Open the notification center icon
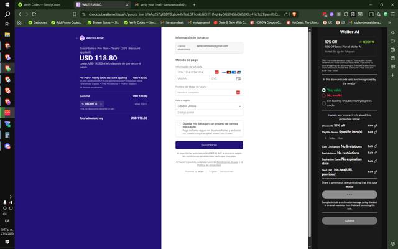 [x=7, y=242]
